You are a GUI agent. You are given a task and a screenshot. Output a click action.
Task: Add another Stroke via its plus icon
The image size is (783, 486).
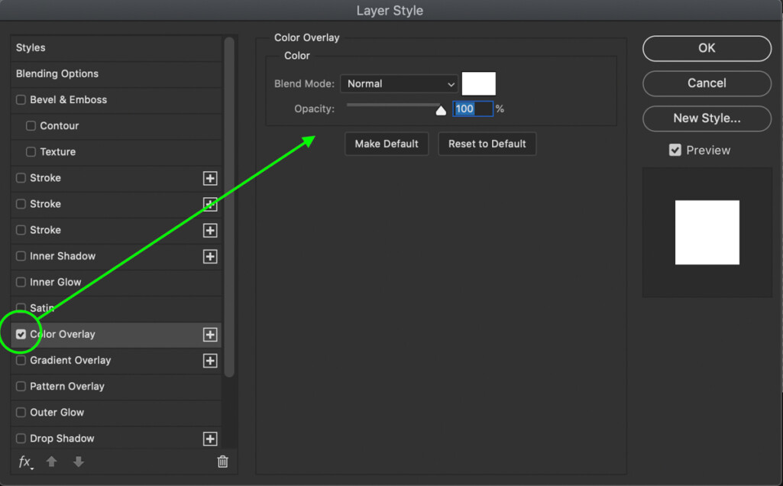tap(210, 178)
